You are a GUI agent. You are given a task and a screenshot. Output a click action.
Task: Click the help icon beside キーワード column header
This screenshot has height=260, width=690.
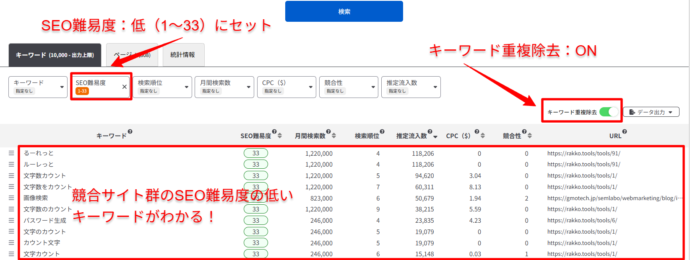130,132
